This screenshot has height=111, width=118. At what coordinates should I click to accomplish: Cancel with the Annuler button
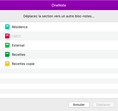pos(79,105)
